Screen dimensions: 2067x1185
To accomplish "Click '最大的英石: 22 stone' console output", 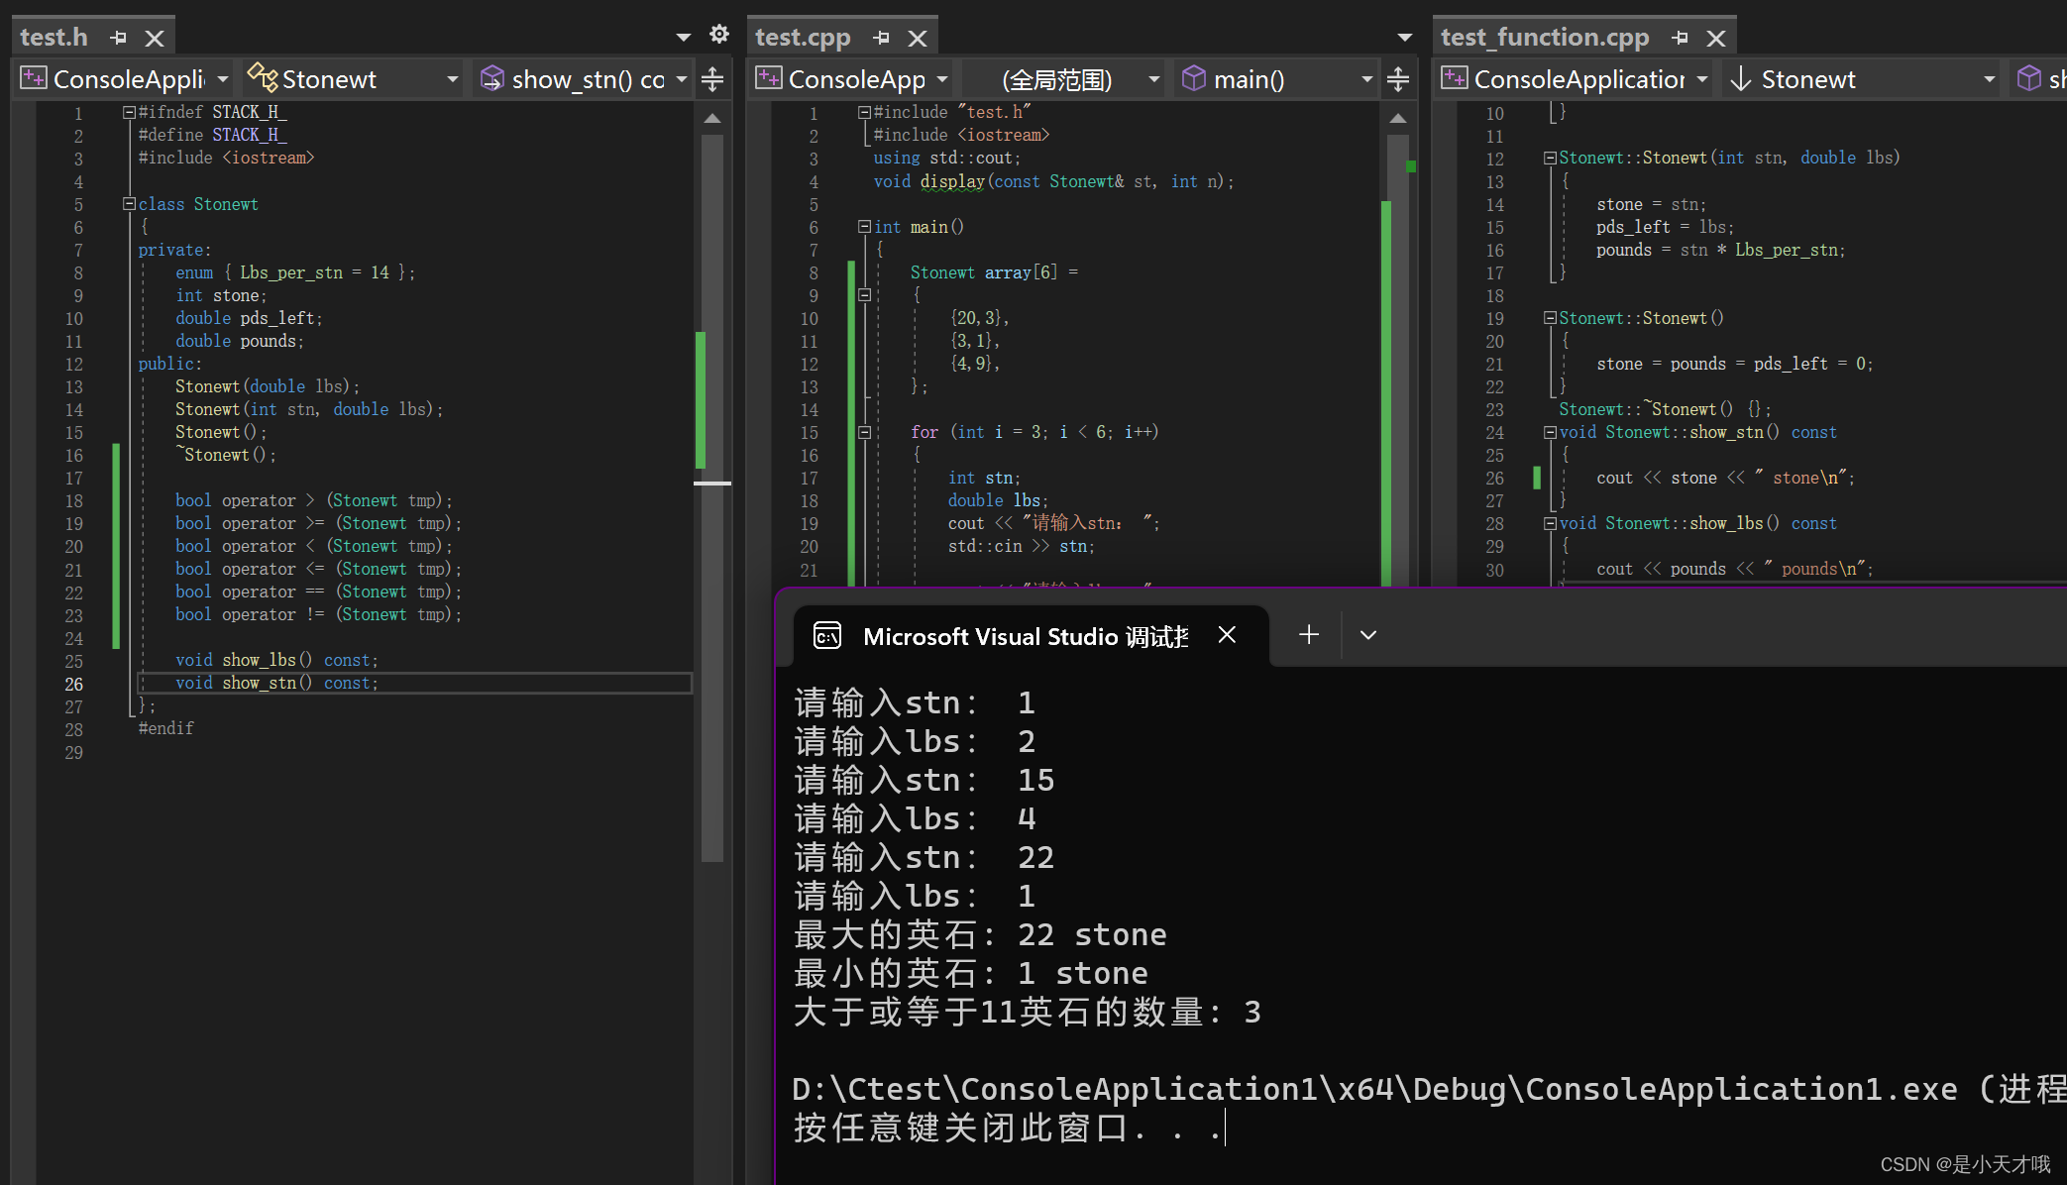I will point(980,934).
